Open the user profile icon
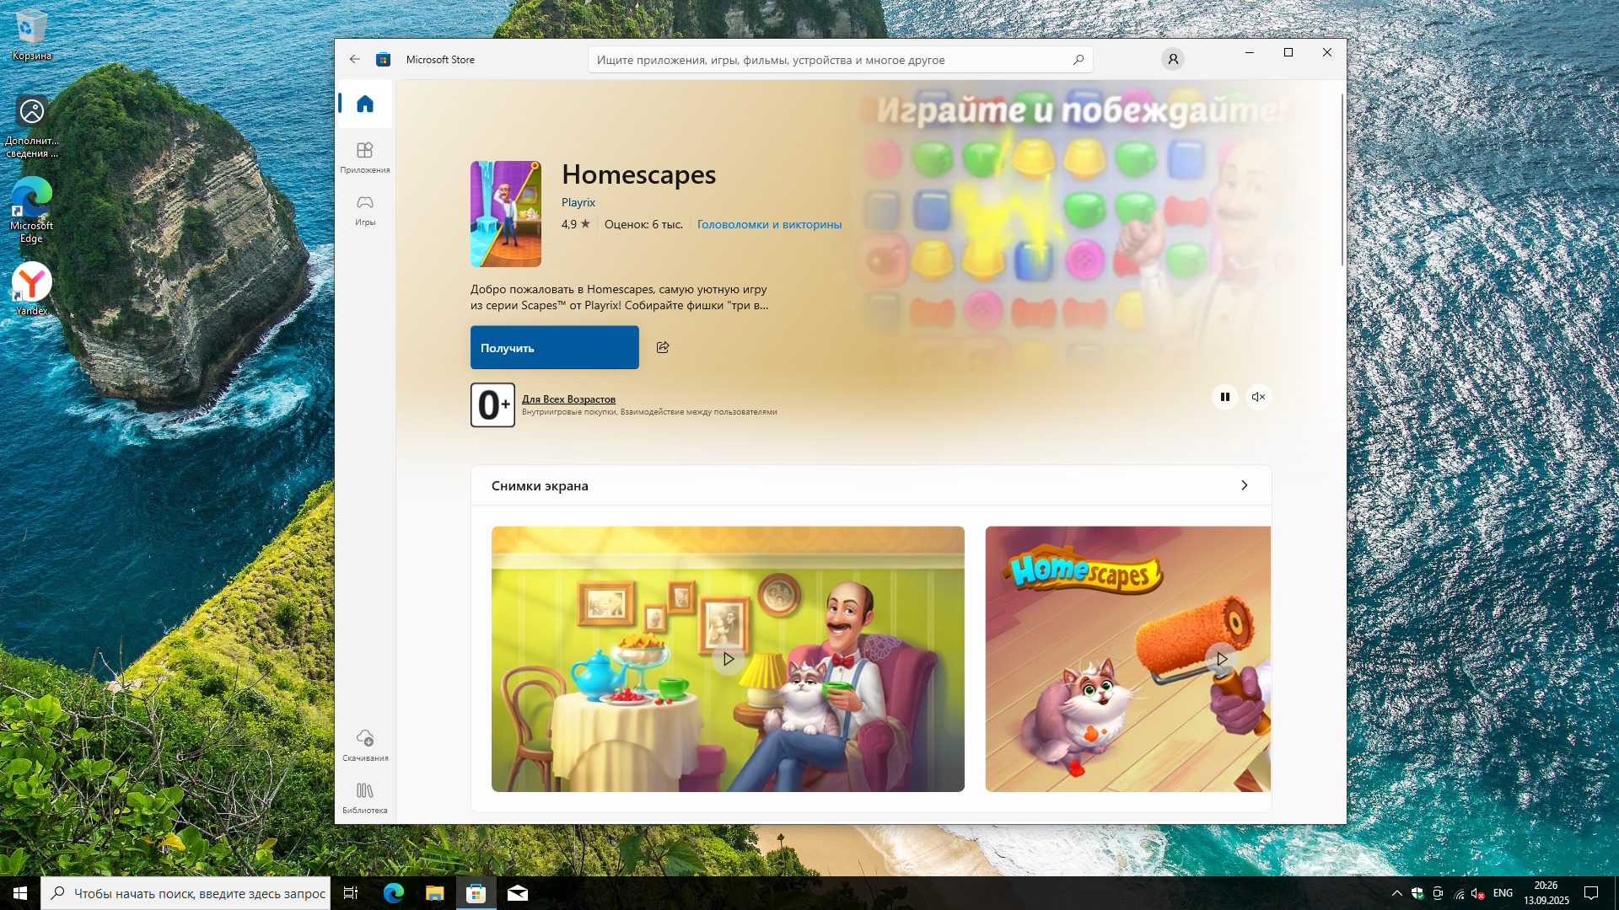 tap(1172, 59)
